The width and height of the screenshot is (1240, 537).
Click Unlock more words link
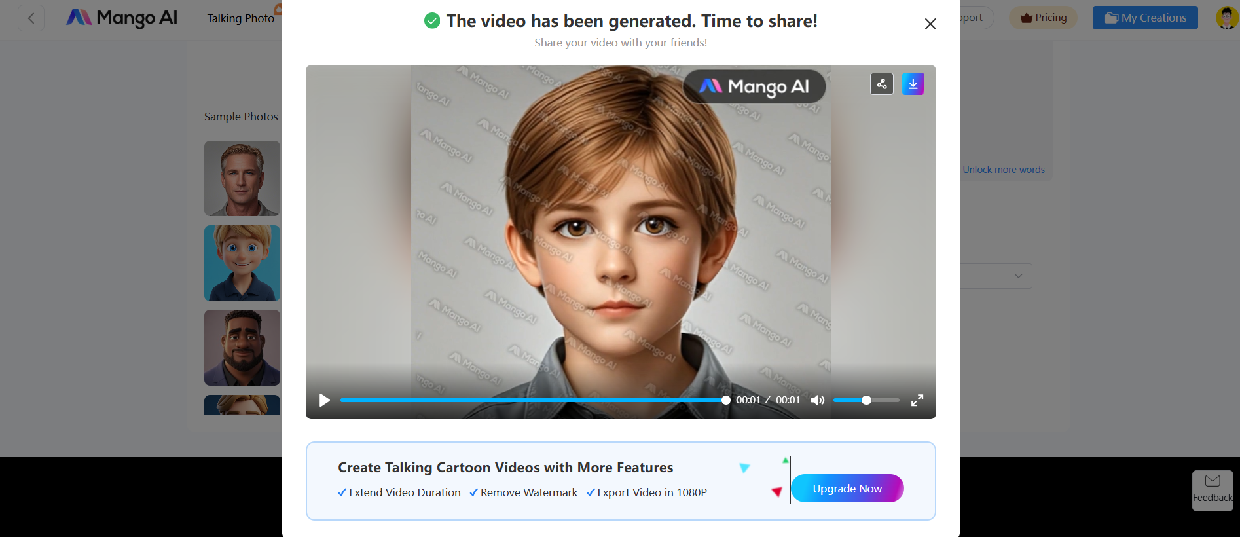[1004, 170]
